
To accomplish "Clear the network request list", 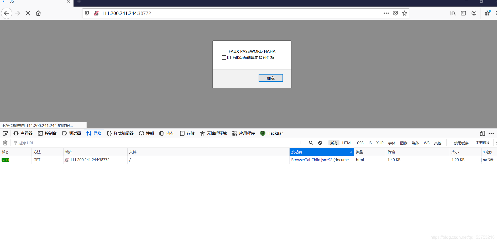I will (x=5, y=143).
